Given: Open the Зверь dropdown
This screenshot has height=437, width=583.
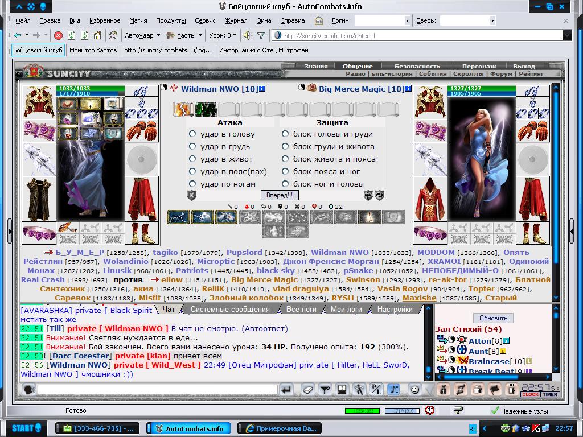Looking at the screenshot, I should pos(492,21).
